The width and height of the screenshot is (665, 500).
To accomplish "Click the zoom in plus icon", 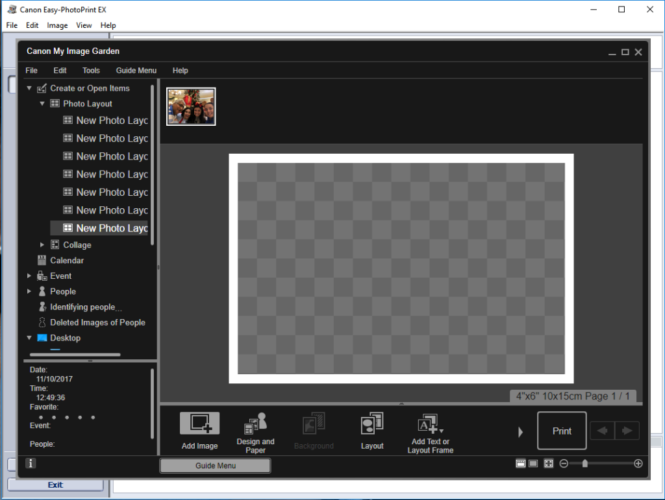I will point(638,464).
